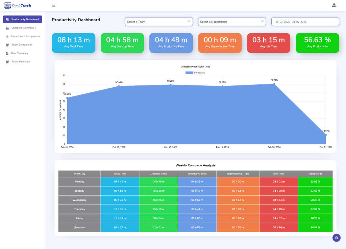This screenshot has height=249, width=346.
Task: Select the Productivity Dashboard grid icon
Action: point(7,19)
